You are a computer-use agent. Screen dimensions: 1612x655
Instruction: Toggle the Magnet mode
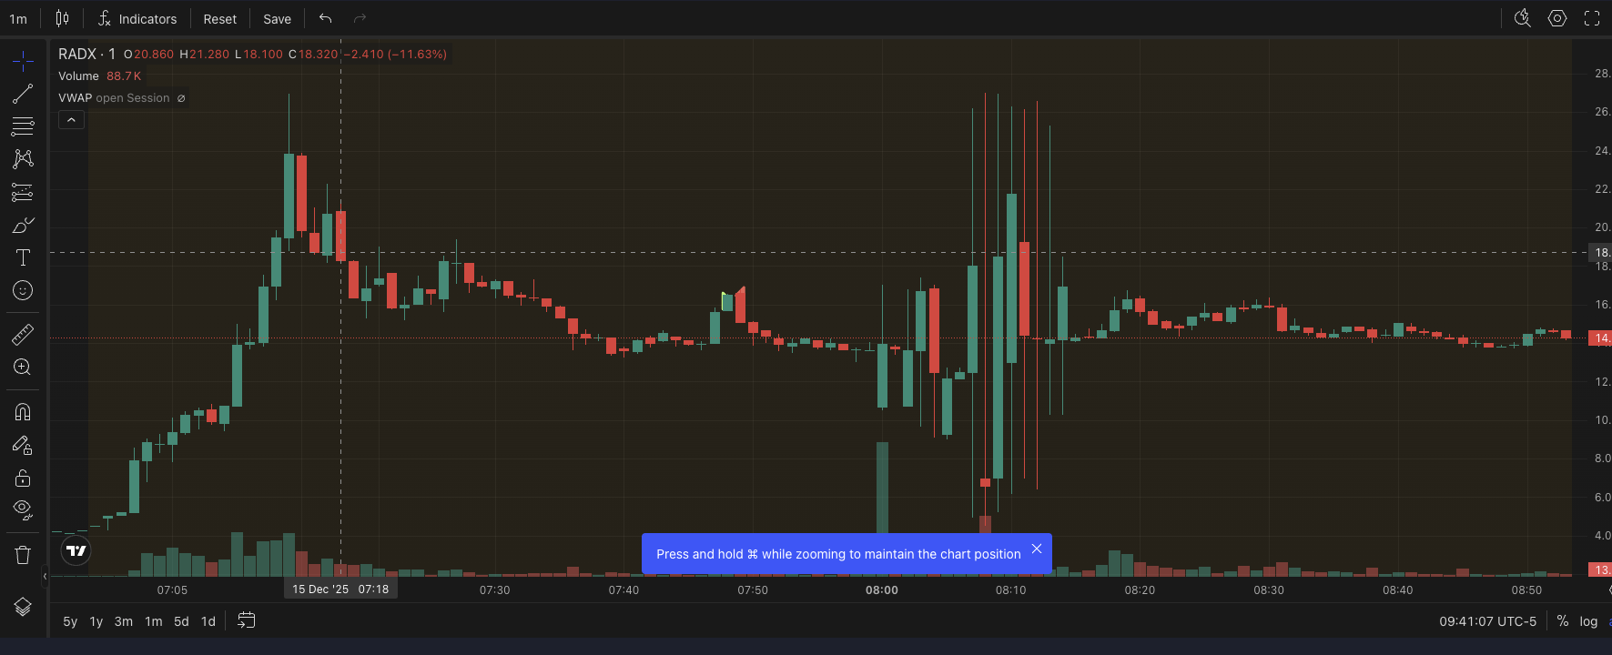tap(23, 412)
